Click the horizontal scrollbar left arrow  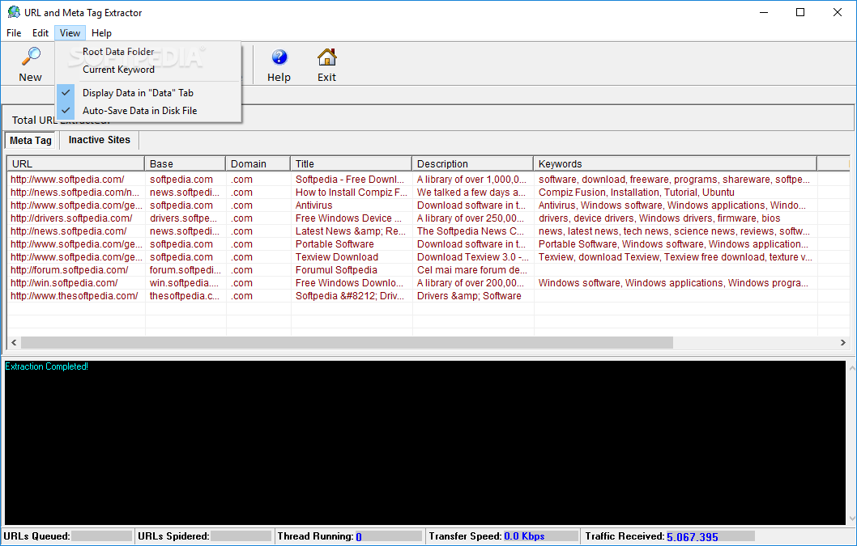[x=15, y=342]
